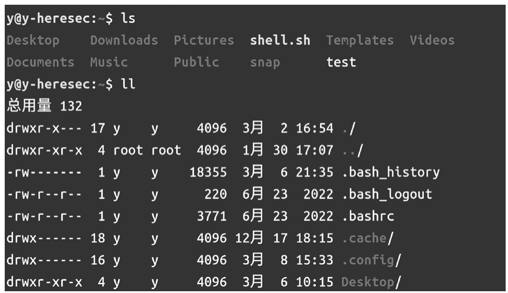The image size is (508, 293).
Task: Click the Pictures directory name
Action: [x=203, y=41]
